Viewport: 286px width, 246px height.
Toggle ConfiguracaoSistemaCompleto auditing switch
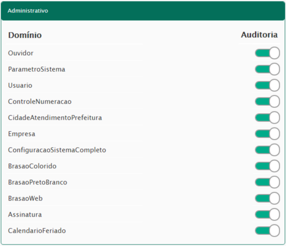pyautogui.click(x=267, y=150)
